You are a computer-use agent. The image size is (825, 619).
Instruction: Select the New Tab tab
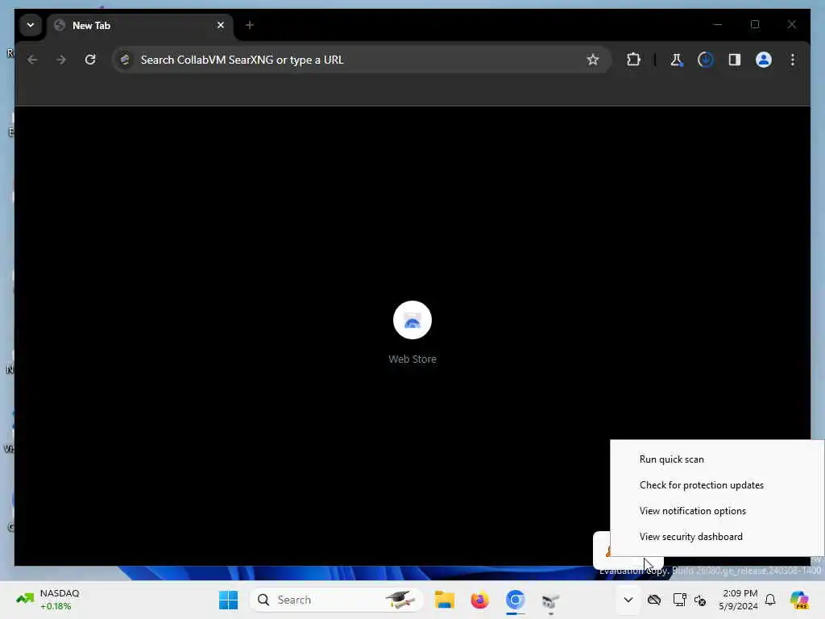[x=140, y=25]
